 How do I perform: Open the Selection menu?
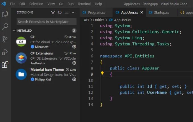[x=36, y=4]
